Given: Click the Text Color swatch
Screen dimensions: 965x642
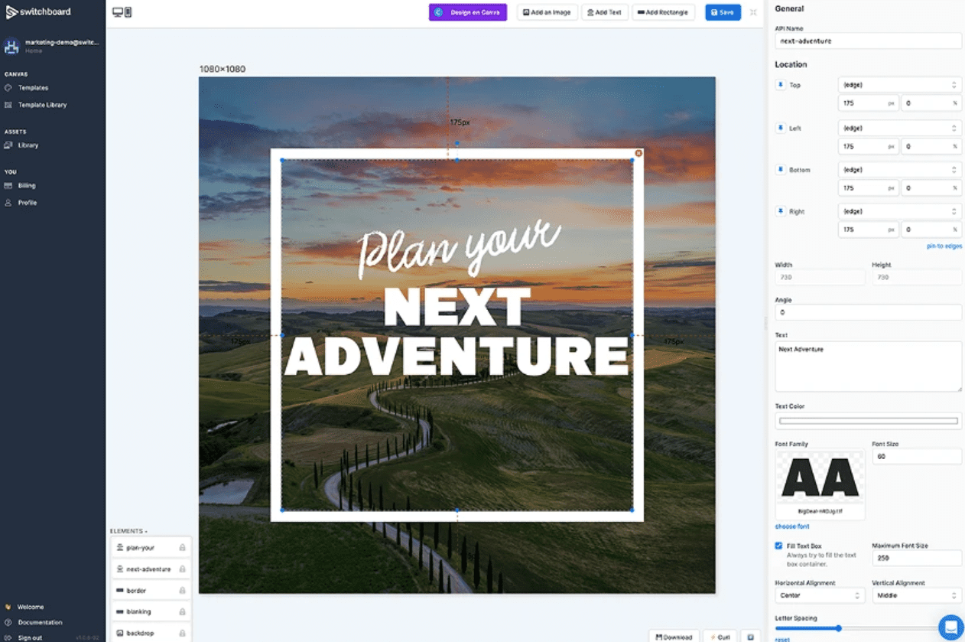Looking at the screenshot, I should 868,421.
